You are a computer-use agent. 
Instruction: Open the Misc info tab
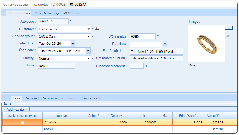(72, 13)
